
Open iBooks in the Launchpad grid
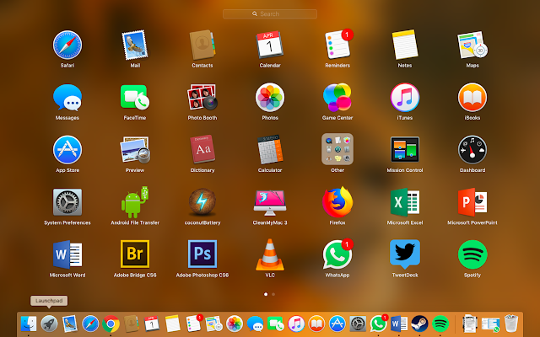(x=472, y=98)
